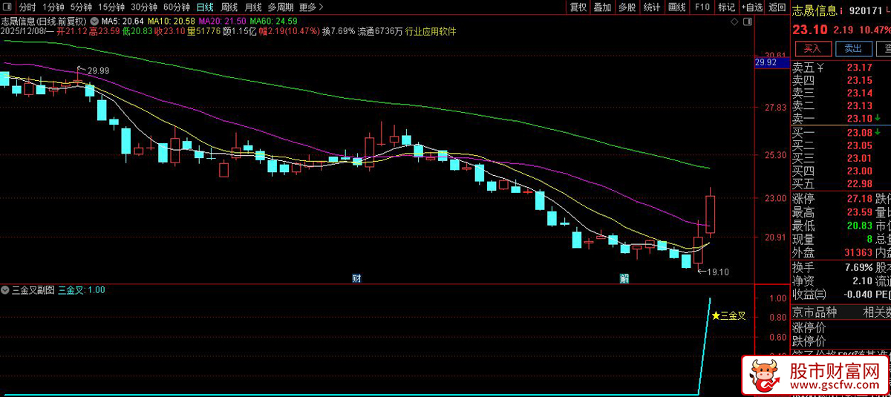The height and width of the screenshot is (397, 891).
Task: Click the 买四 price 23.00
Action: [859, 171]
